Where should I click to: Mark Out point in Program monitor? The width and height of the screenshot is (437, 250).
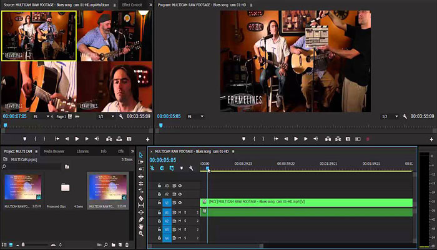click(x=263, y=139)
